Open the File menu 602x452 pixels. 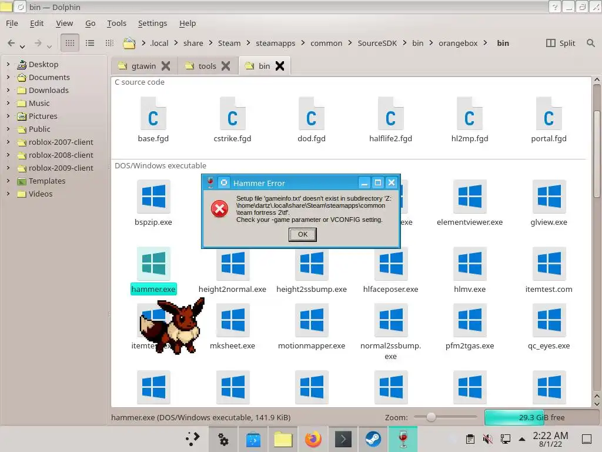coord(12,23)
